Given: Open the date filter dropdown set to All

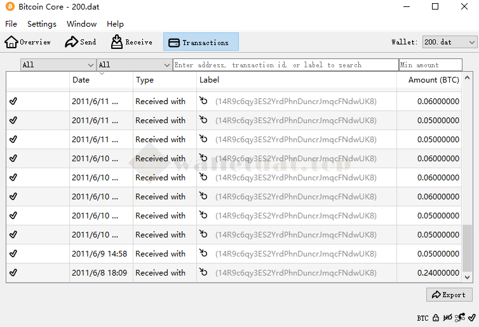Looking at the screenshot, I should pos(58,65).
